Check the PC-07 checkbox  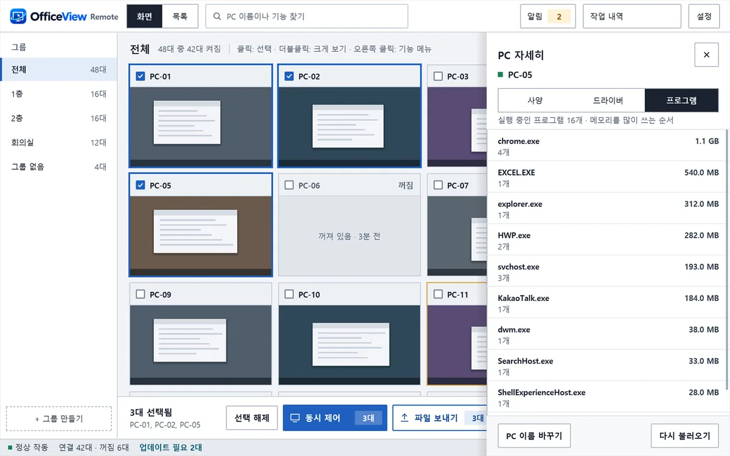click(x=438, y=185)
